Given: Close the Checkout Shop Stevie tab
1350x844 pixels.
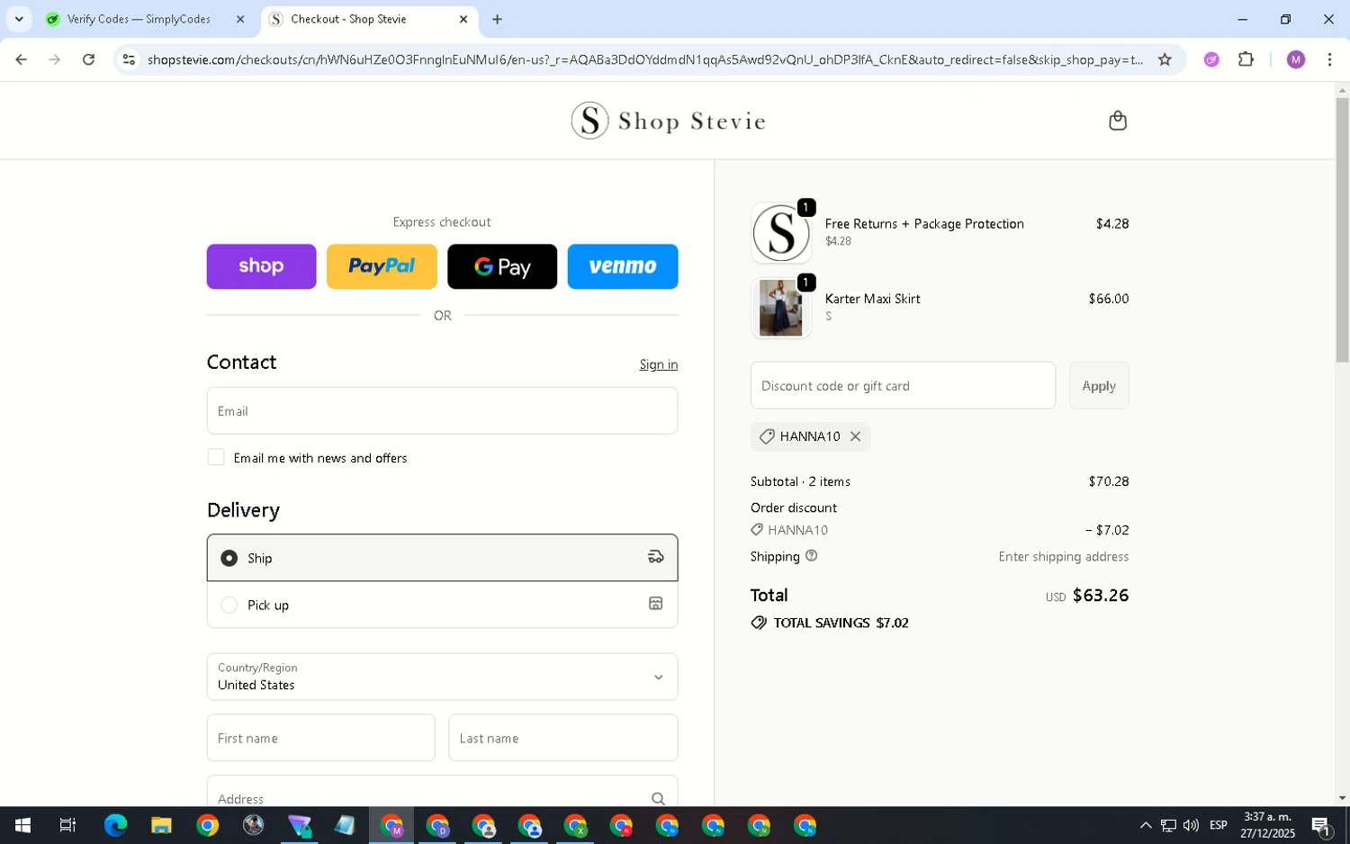Looking at the screenshot, I should pos(463,19).
